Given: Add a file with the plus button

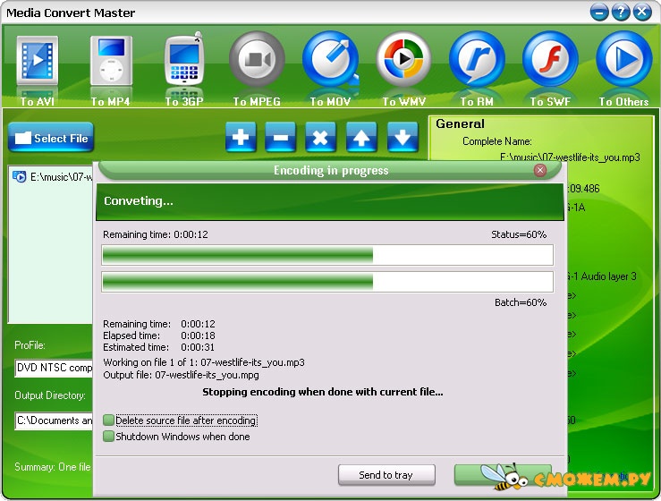Looking at the screenshot, I should click(241, 137).
